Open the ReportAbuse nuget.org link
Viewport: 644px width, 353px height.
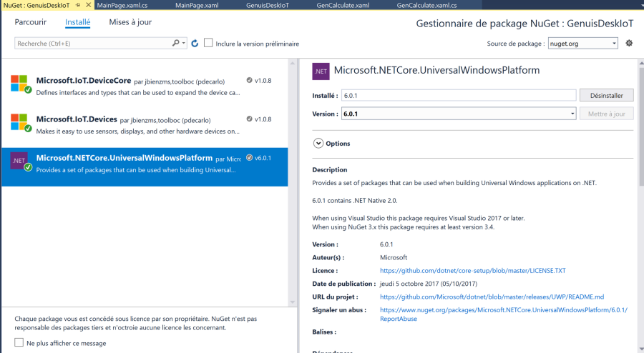click(x=504, y=314)
